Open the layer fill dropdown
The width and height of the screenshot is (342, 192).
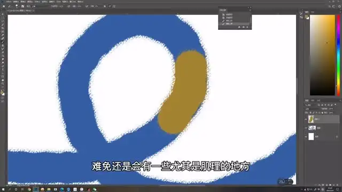[332, 113]
